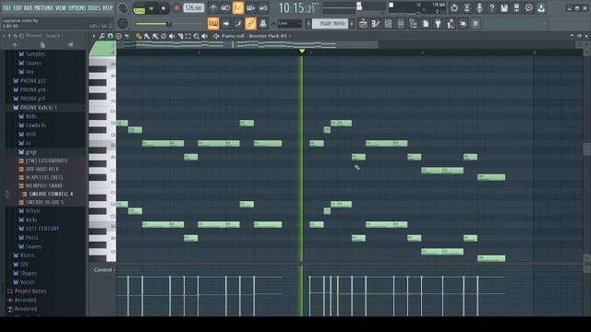
Task: Open the piano roll wrench tools menu
Action: (103, 36)
